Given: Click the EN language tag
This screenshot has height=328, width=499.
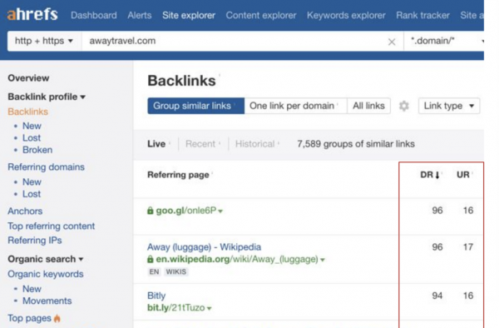Looking at the screenshot, I should (x=154, y=272).
